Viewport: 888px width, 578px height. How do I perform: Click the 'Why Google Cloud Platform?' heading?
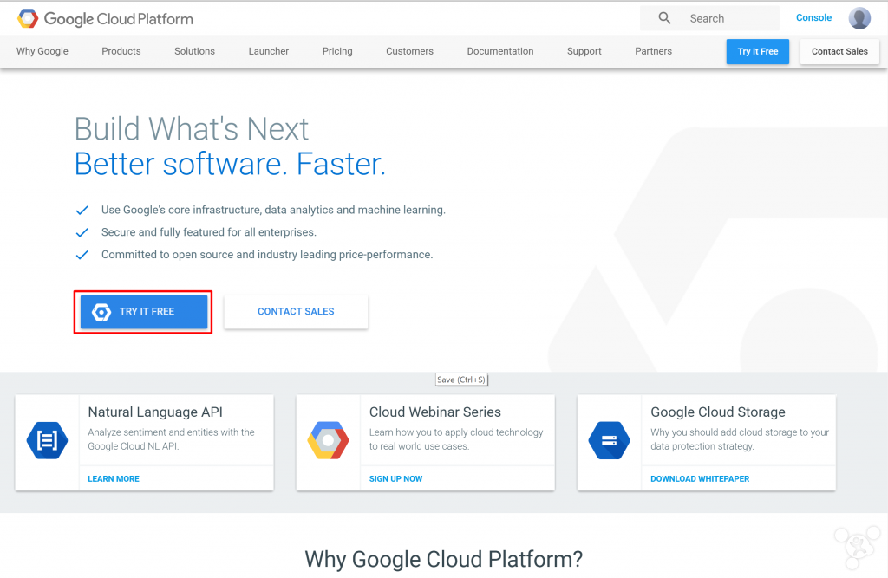pos(443,559)
